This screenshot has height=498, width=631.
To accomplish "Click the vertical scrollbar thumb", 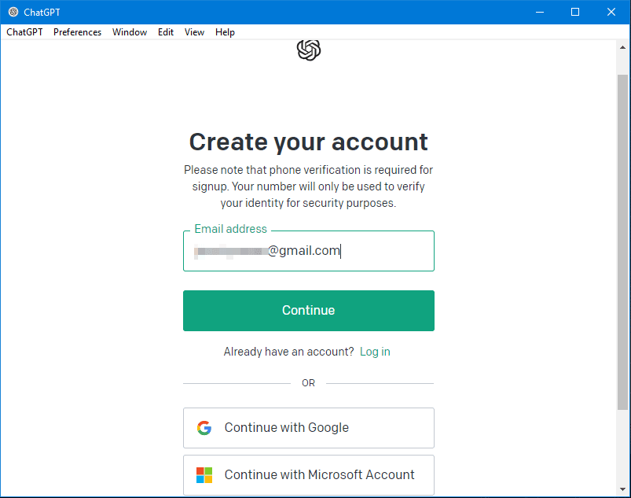I will pyautogui.click(x=622, y=242).
